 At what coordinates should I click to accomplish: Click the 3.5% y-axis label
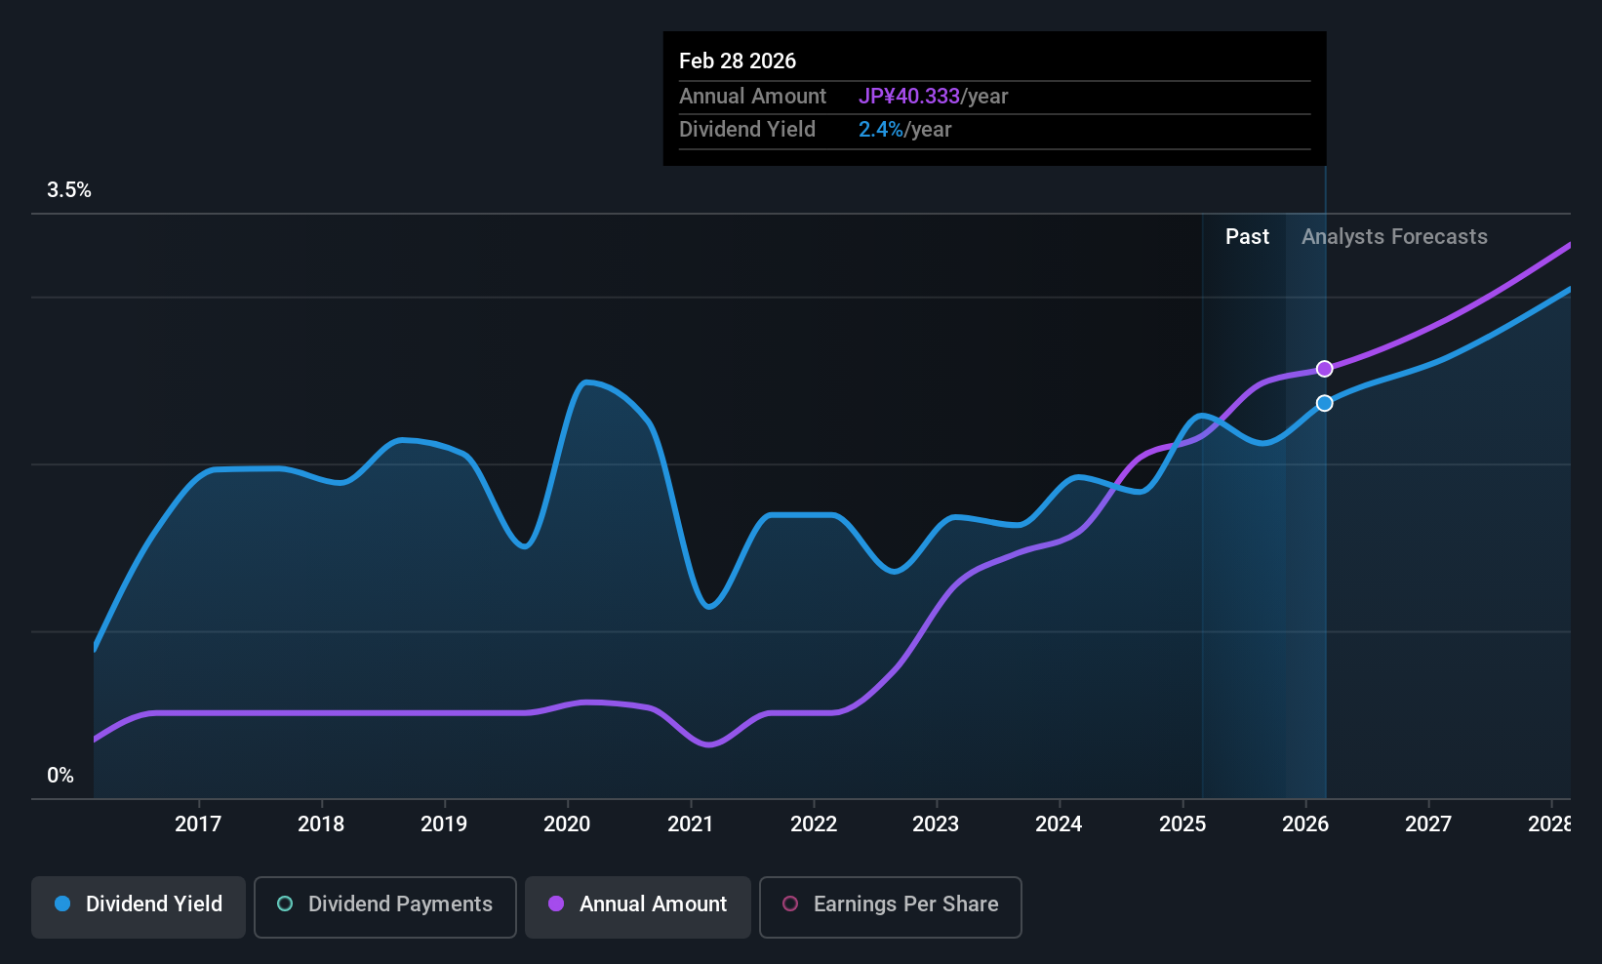tap(69, 190)
